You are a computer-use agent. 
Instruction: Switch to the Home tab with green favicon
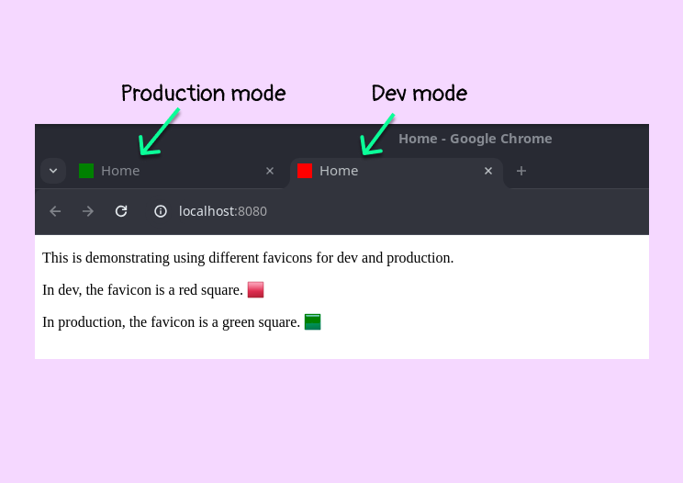click(x=178, y=171)
